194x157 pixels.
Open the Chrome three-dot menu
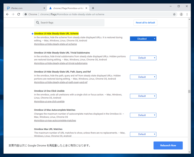pos(187,14)
